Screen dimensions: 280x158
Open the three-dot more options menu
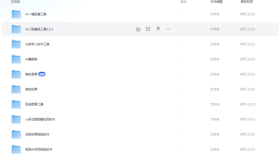(168, 29)
